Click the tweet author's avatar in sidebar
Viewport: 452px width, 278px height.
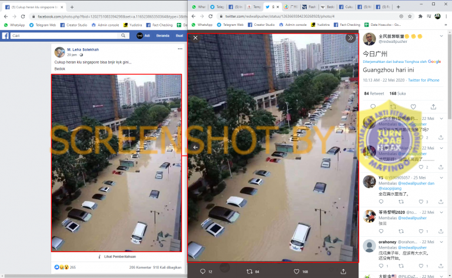369,39
